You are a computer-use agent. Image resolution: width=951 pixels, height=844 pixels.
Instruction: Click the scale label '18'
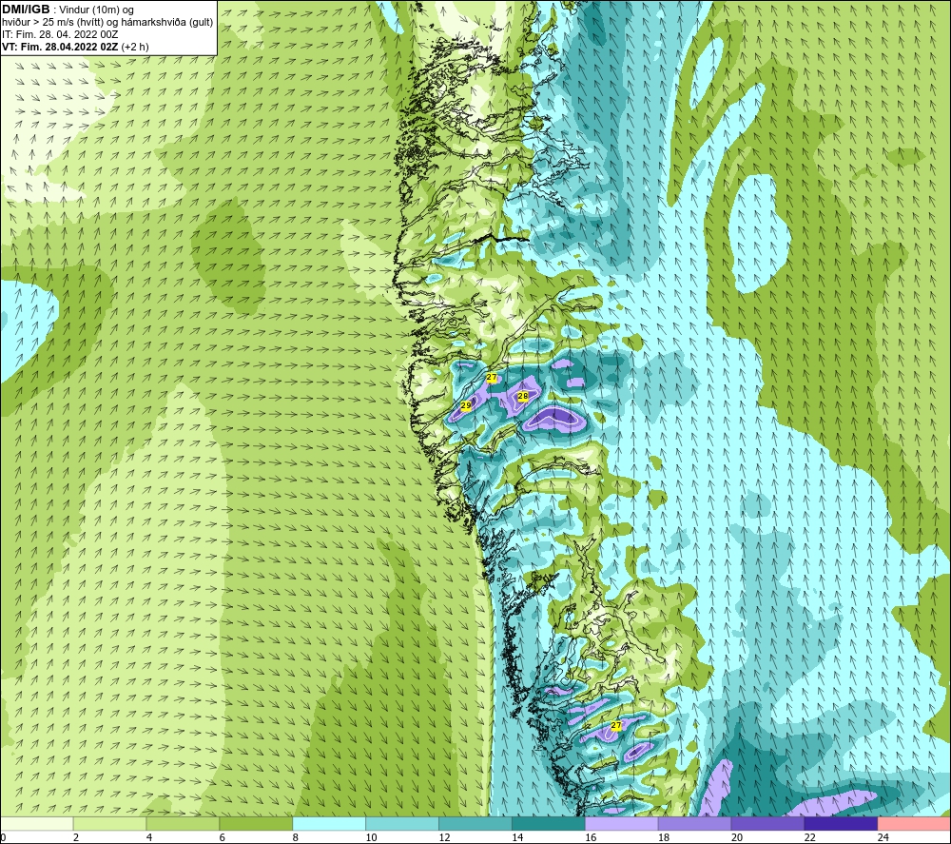(x=664, y=837)
